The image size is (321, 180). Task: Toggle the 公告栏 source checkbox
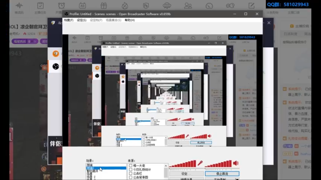(131, 174)
